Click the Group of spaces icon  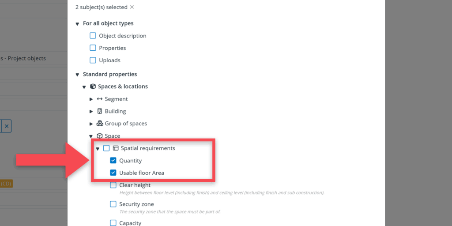(x=100, y=124)
